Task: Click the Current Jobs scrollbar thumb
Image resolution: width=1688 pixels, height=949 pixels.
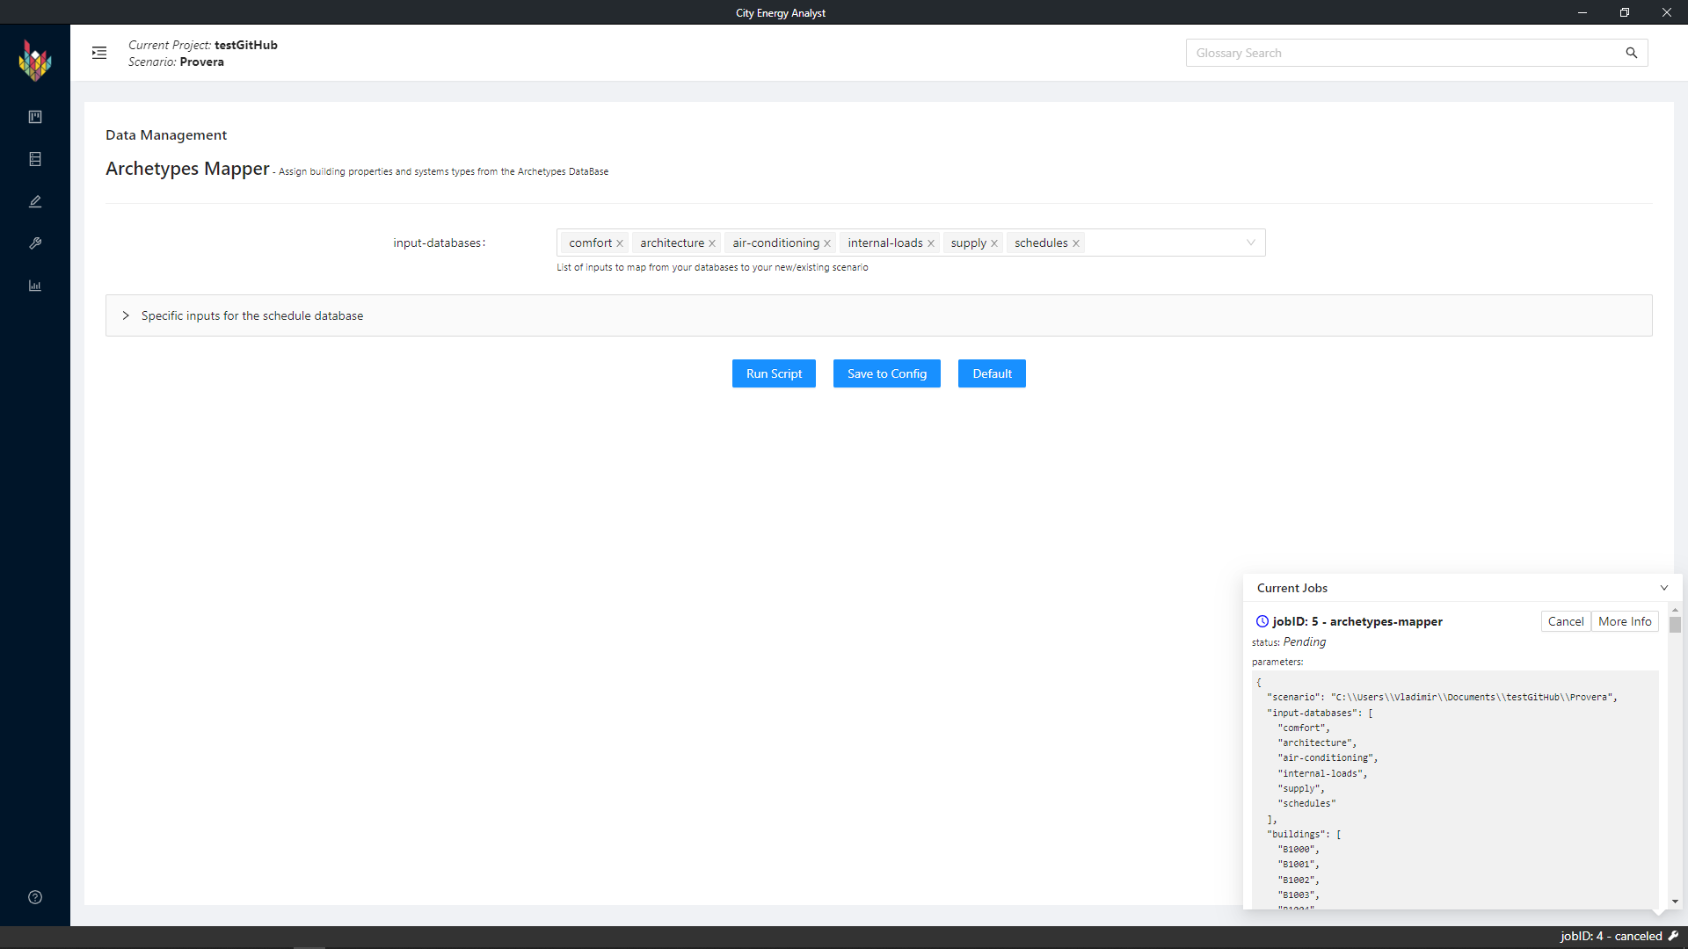Action: point(1676,625)
